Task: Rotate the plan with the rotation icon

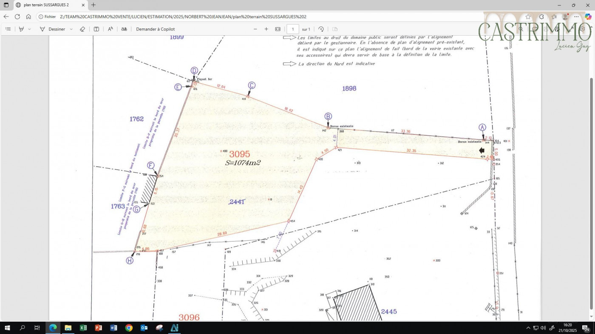Action: tap(321, 29)
